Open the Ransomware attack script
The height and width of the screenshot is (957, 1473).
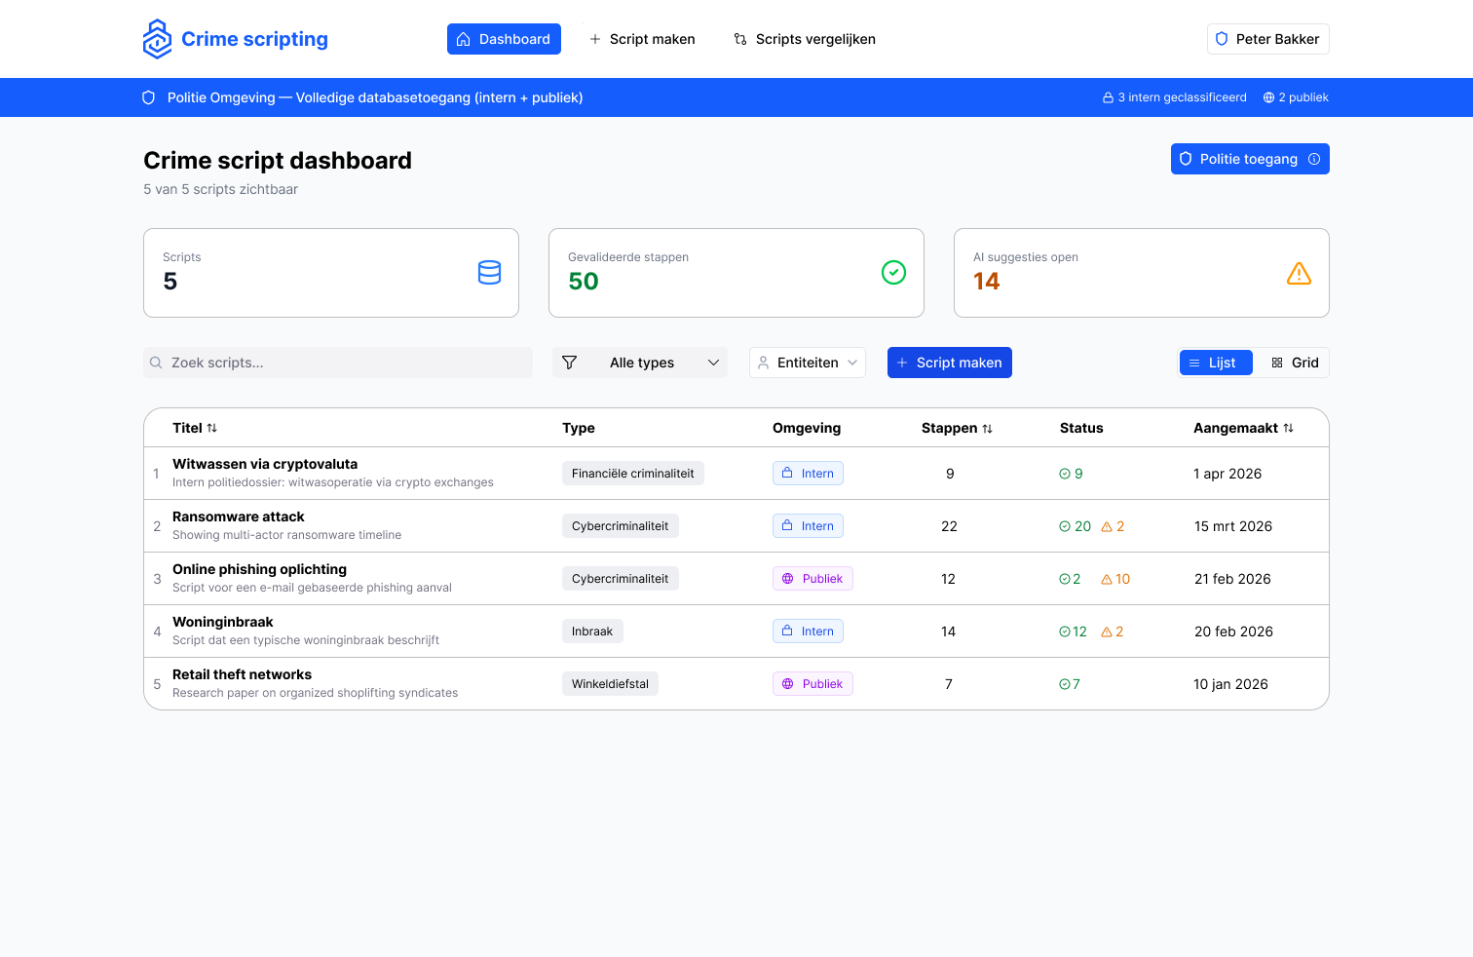(x=239, y=517)
